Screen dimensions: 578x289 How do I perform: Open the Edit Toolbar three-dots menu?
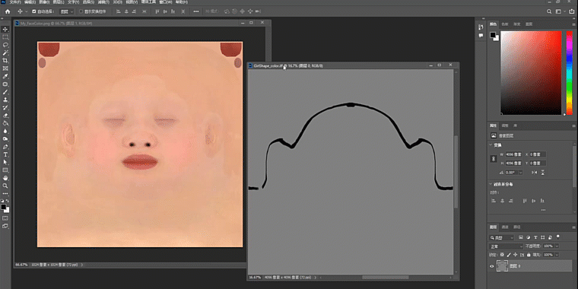point(5,193)
